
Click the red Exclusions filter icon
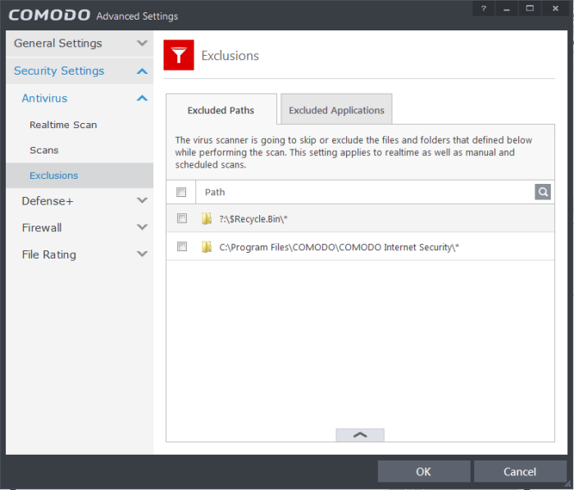[178, 56]
